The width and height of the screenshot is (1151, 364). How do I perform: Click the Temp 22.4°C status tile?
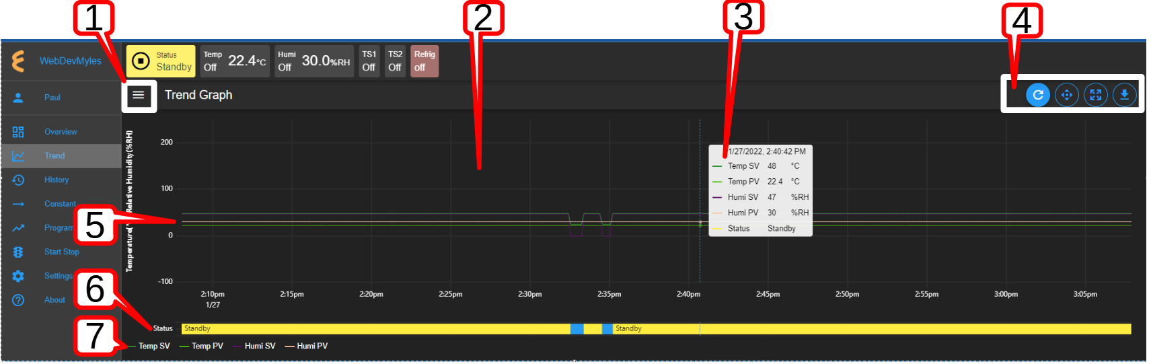[235, 61]
